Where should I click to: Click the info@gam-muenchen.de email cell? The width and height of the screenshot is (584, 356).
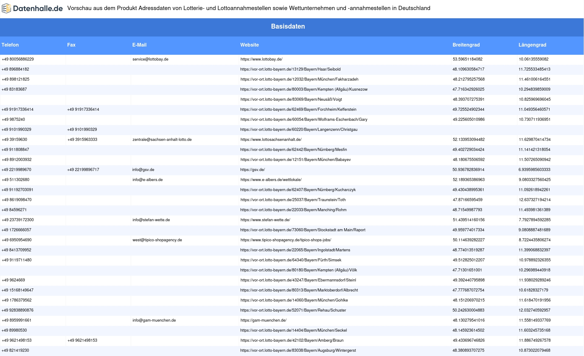154,320
